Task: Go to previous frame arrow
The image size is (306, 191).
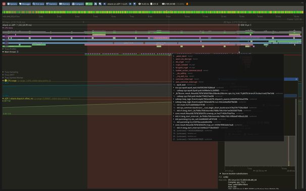Action: point(105,4)
